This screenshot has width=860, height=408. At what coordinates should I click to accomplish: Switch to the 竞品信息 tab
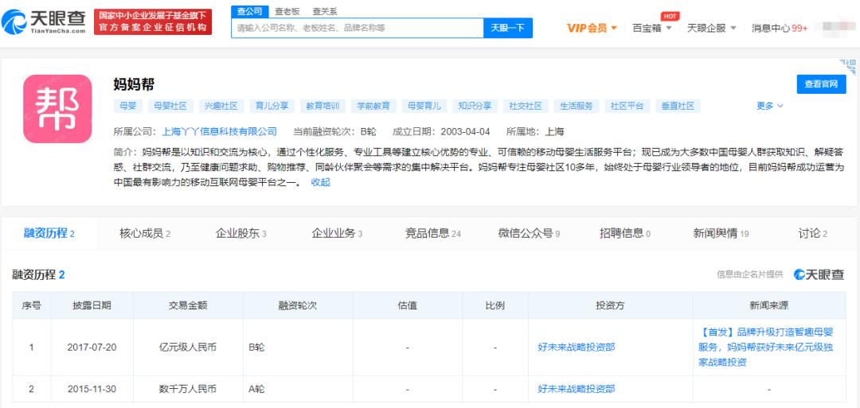click(432, 233)
